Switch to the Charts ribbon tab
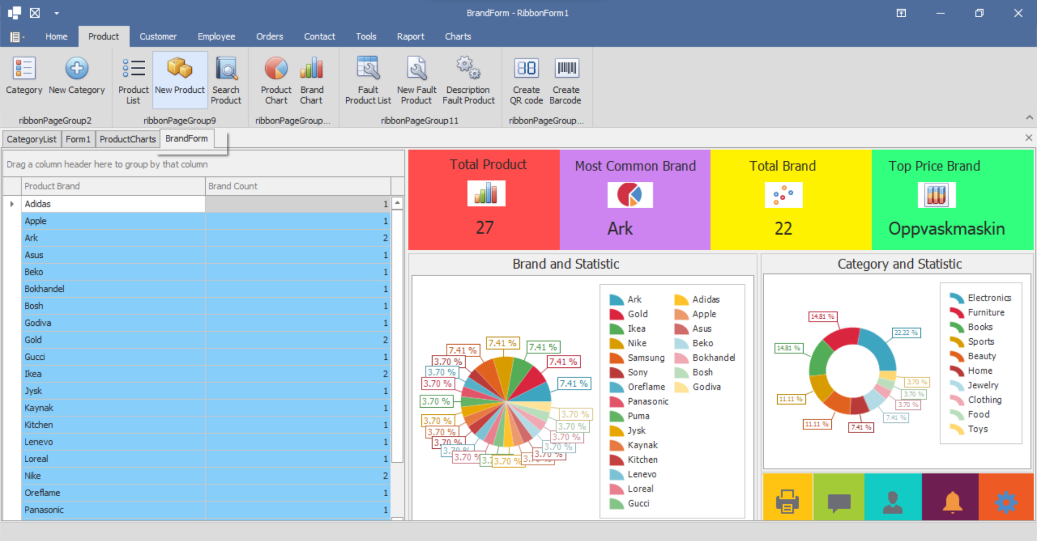 tap(457, 36)
